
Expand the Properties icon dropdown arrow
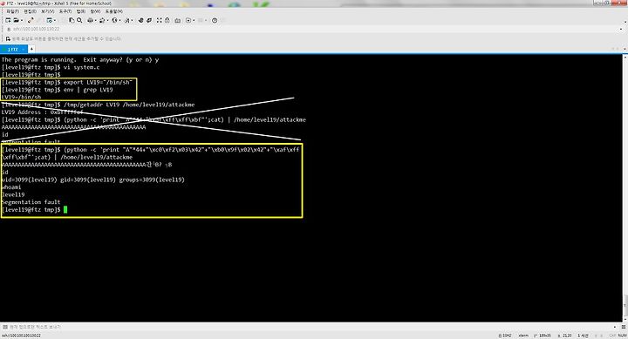pyautogui.click(x=55, y=20)
